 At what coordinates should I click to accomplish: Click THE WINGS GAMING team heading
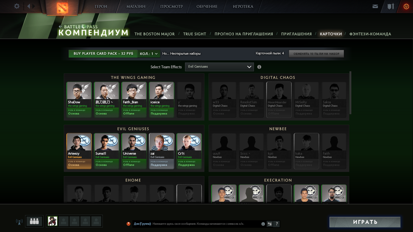pyautogui.click(x=133, y=78)
